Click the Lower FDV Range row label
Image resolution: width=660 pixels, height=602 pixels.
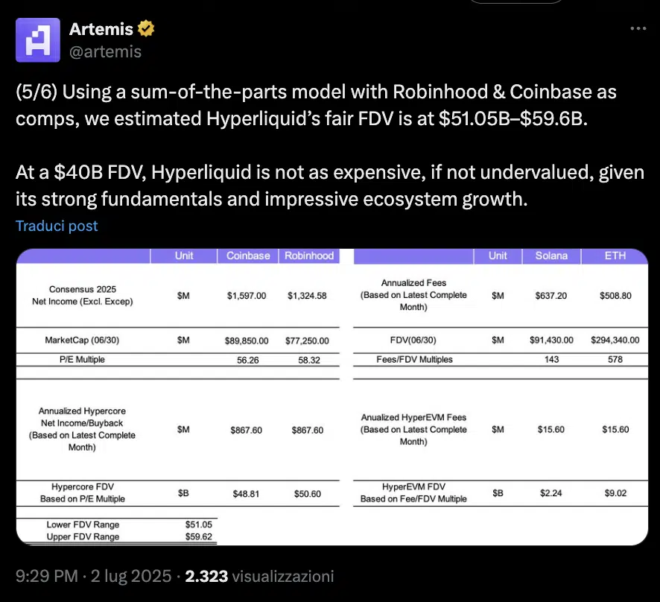(83, 525)
